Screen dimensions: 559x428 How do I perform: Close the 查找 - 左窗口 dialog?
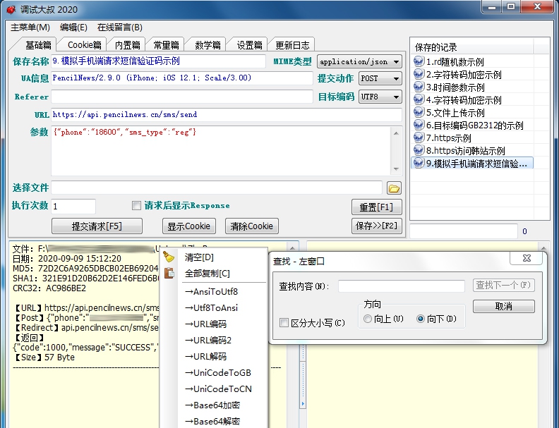(x=527, y=258)
